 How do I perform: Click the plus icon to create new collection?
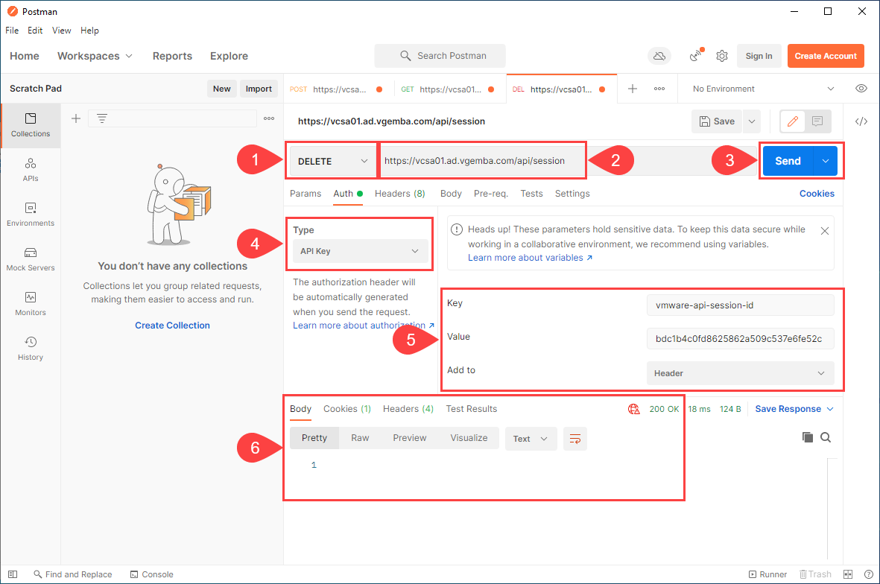tap(76, 118)
